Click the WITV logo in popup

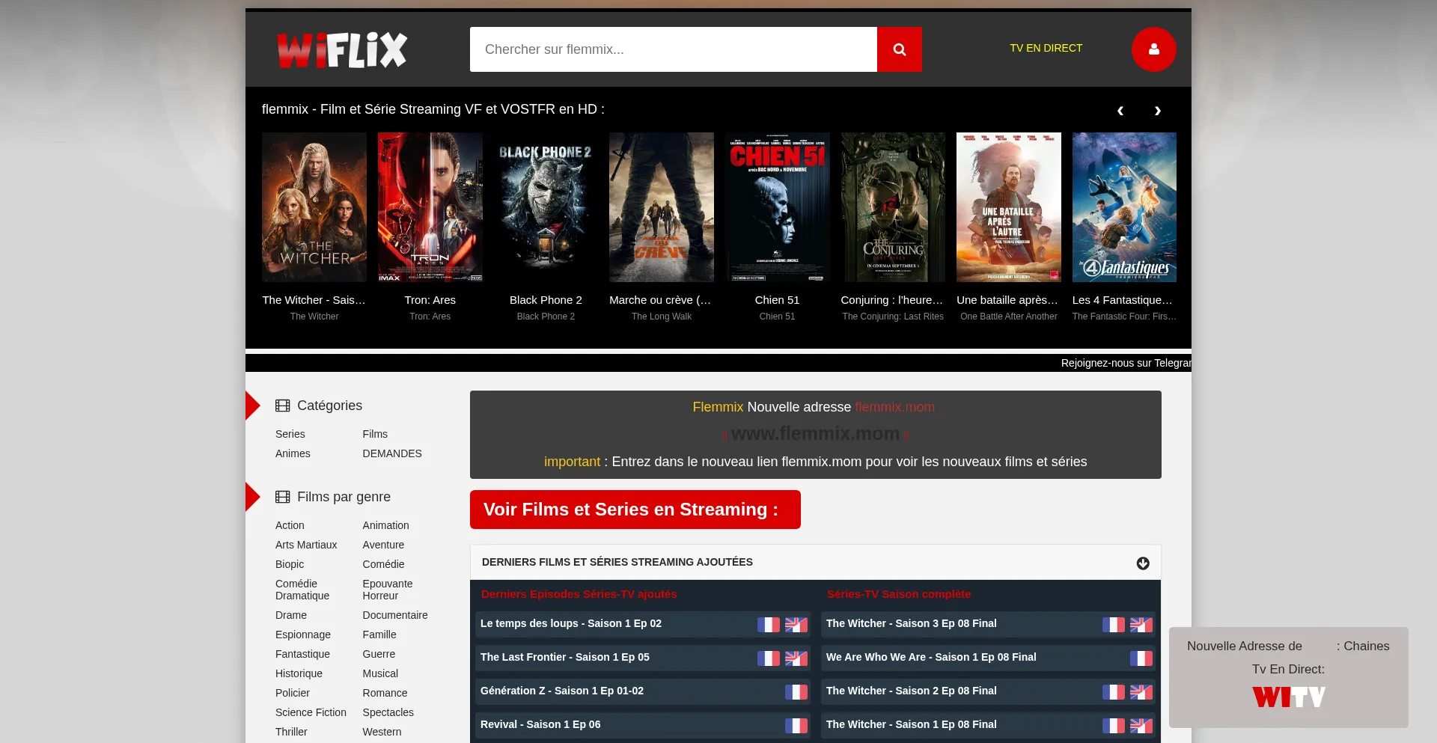1289,697
